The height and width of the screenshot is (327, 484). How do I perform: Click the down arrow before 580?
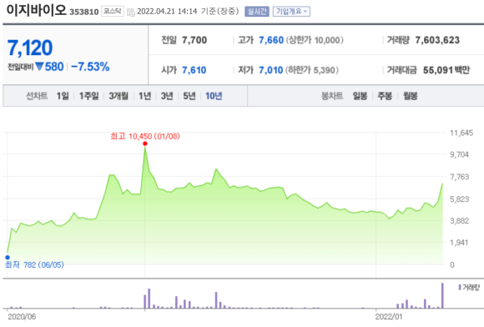(x=39, y=67)
